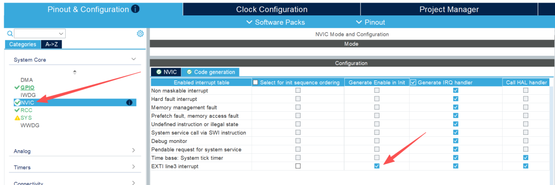The height and width of the screenshot is (185, 555).
Task: Select IWDG in System Core list
Action: pos(28,95)
